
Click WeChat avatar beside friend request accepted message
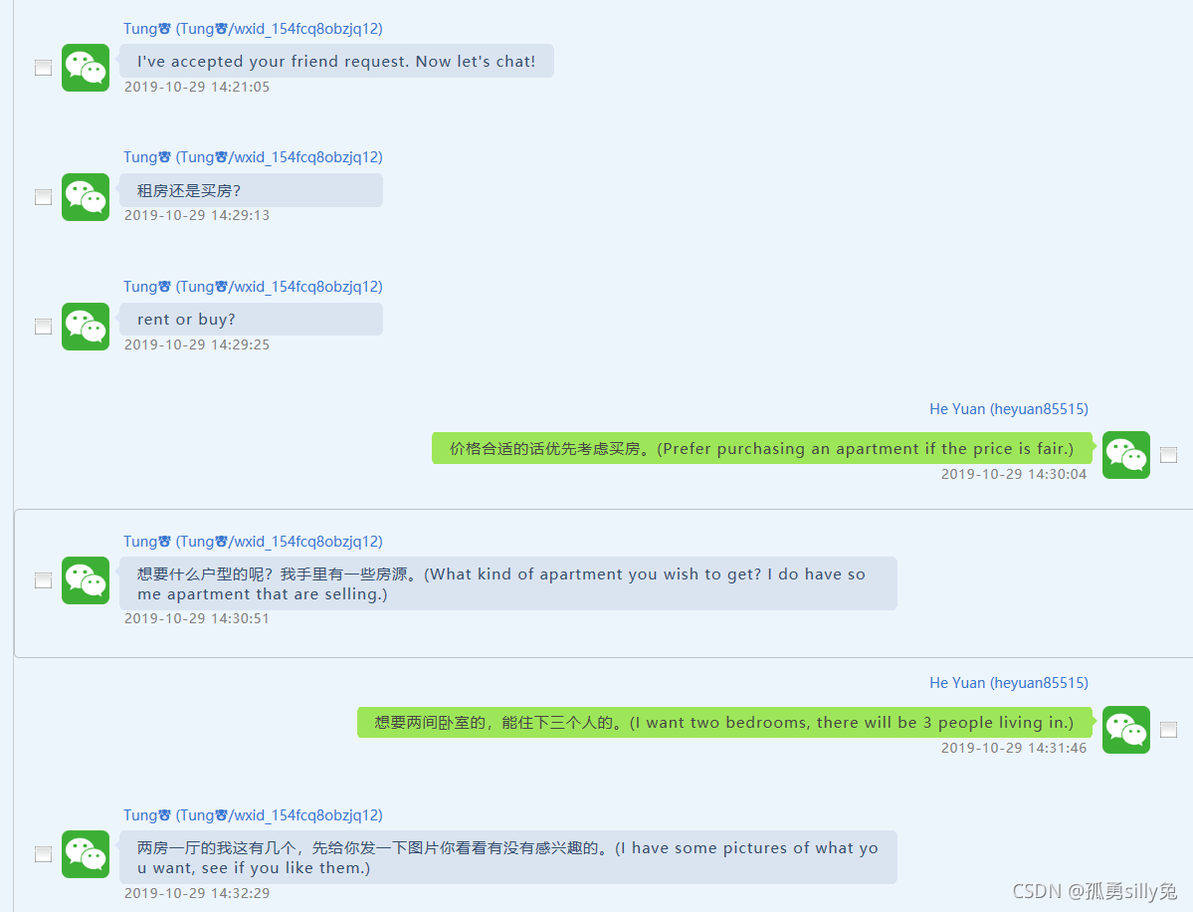[86, 68]
